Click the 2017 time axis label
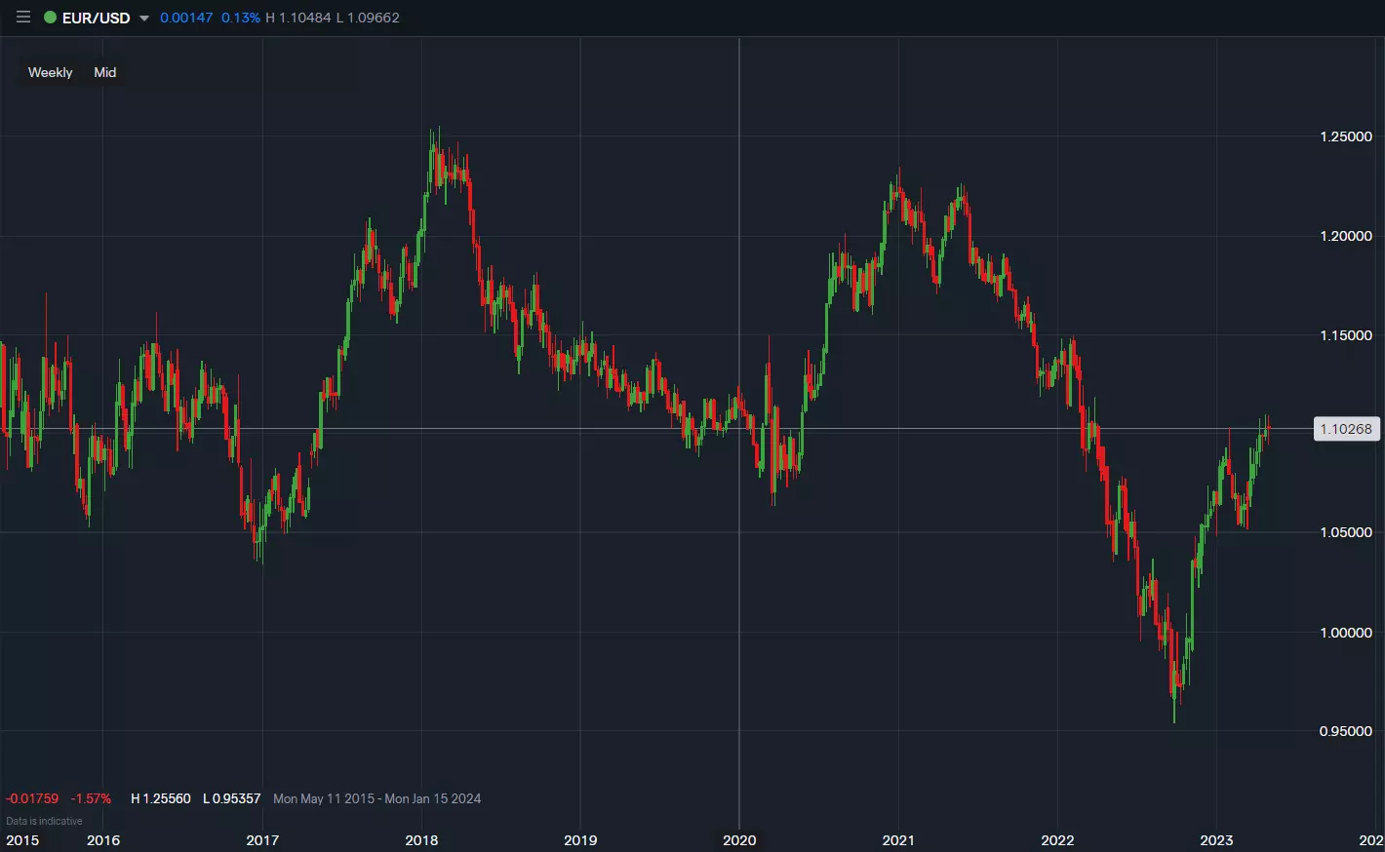 click(262, 840)
